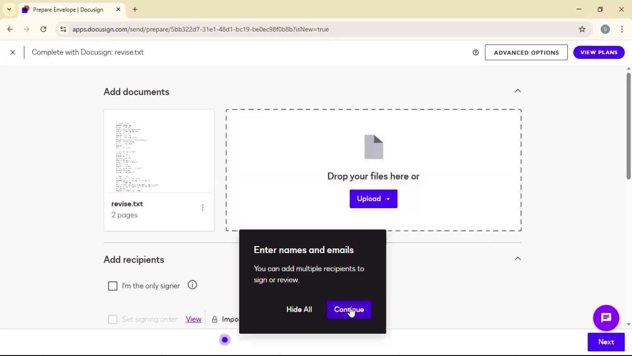
Task: Collapse the Add recipients section
Action: pos(518,259)
